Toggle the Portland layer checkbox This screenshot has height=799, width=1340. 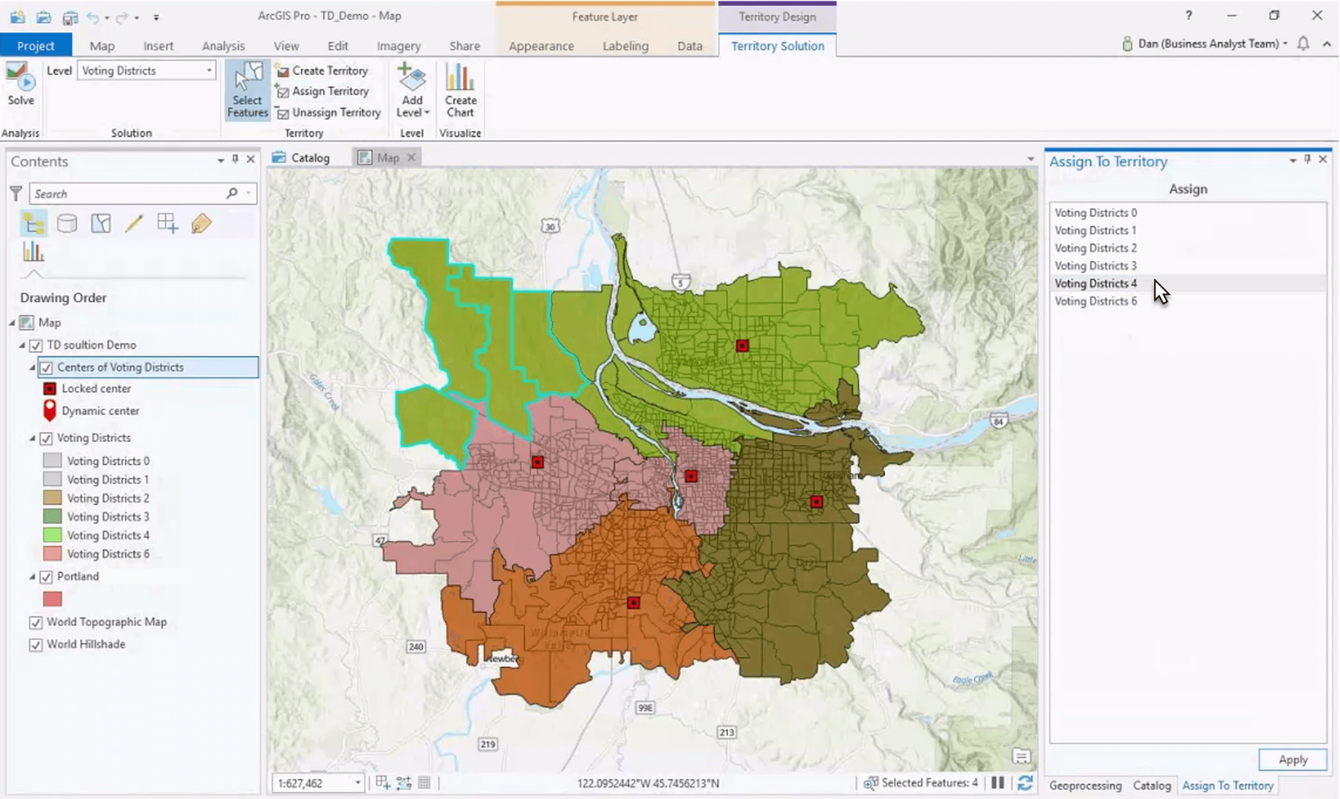pyautogui.click(x=46, y=576)
